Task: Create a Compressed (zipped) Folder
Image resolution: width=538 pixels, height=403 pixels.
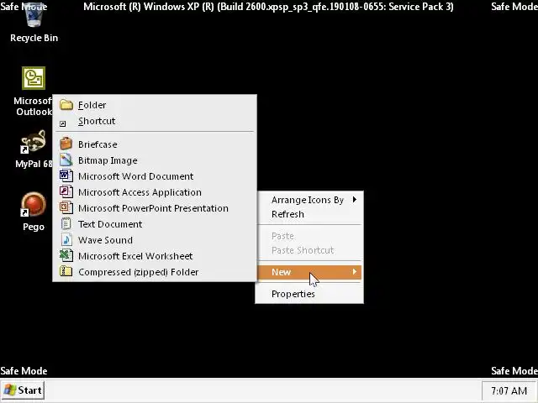Action: [155, 272]
